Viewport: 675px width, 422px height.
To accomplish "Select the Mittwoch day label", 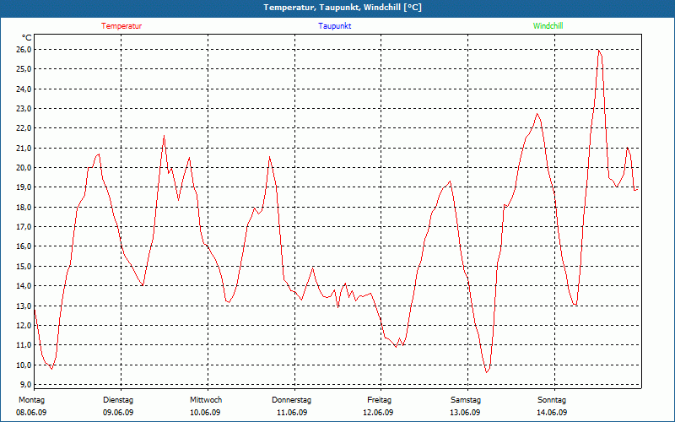I will click(206, 400).
